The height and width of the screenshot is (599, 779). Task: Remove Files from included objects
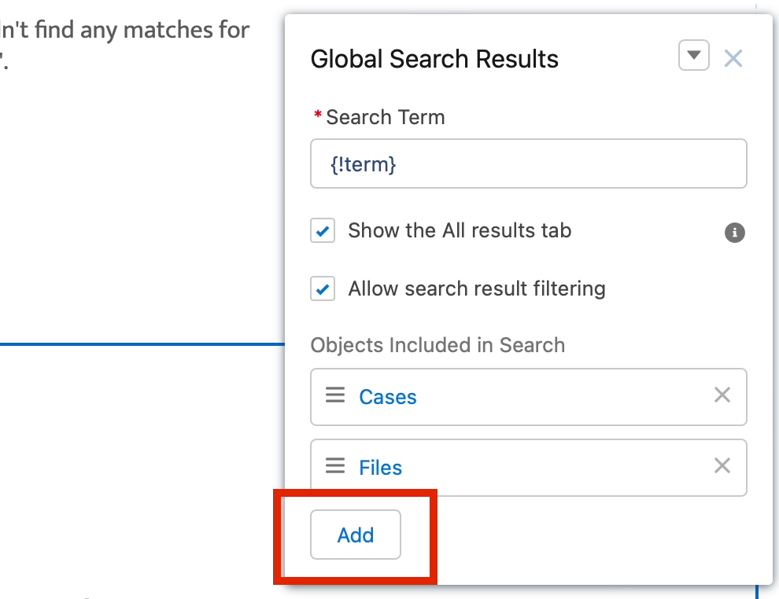point(722,465)
